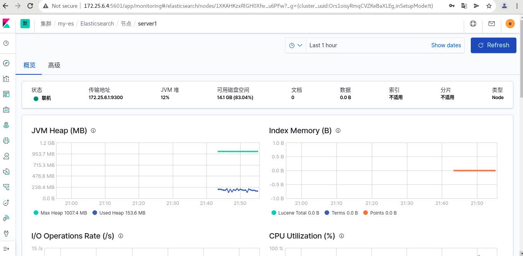Show info for CPU Utilization chart
This screenshot has height=256, width=523.
[x=342, y=236]
